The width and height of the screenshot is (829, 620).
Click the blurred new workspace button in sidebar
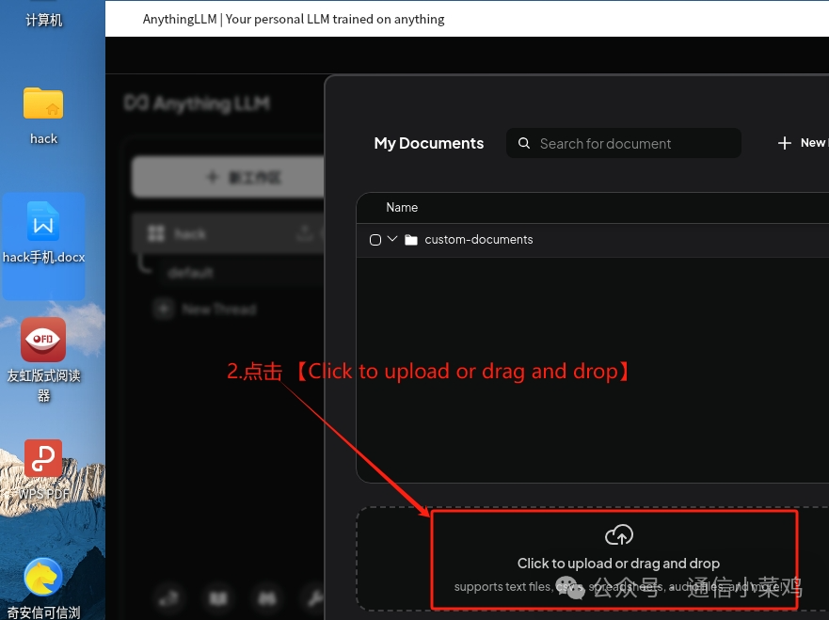[x=229, y=177]
